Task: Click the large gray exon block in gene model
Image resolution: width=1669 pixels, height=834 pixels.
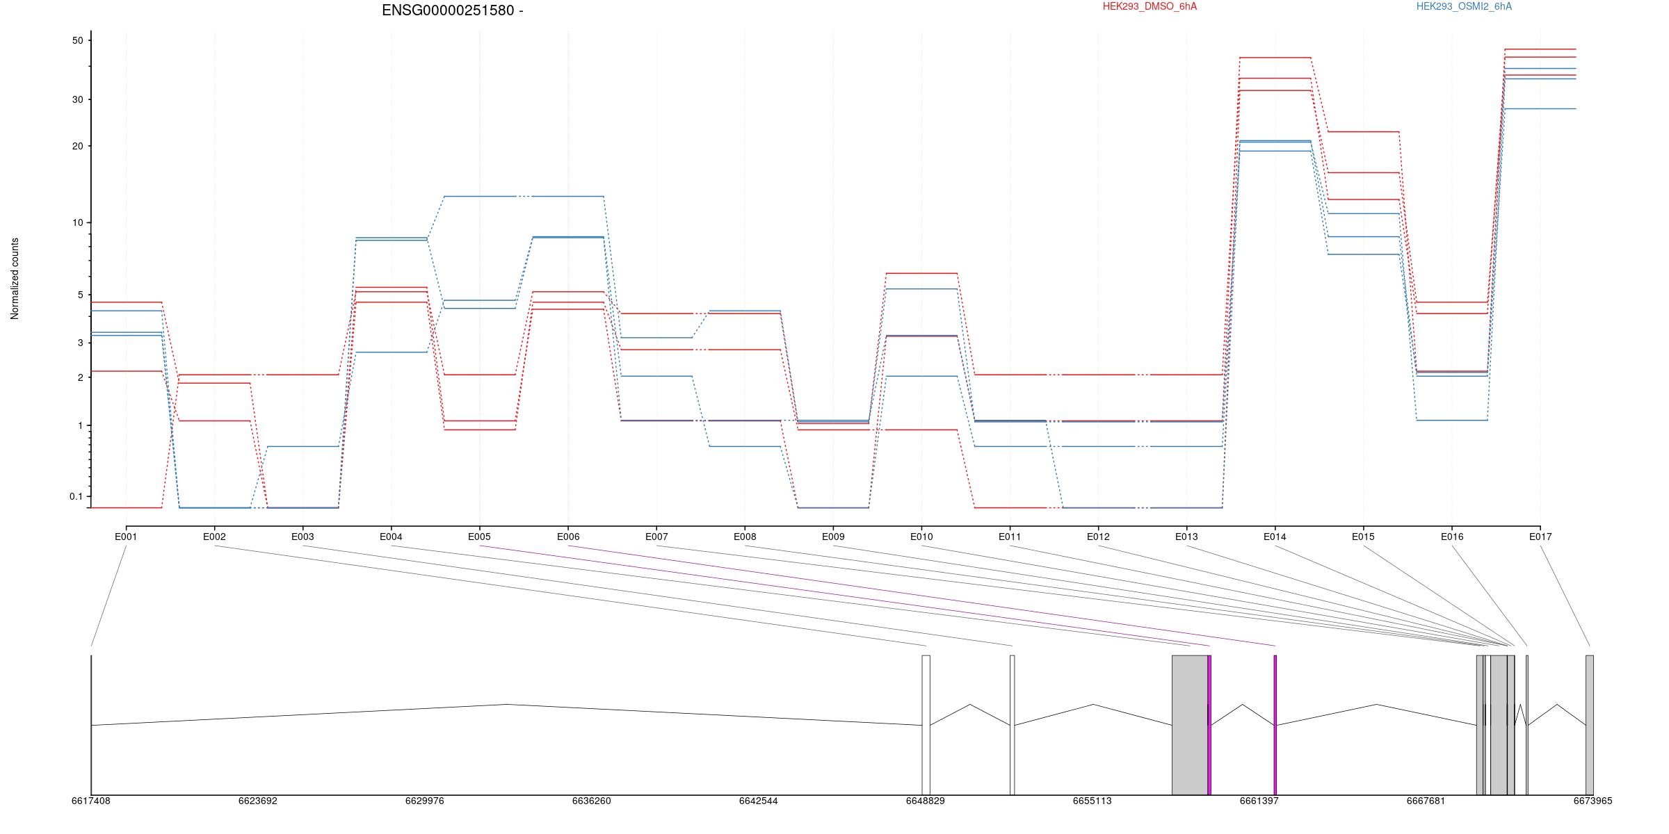Action: tap(1190, 725)
